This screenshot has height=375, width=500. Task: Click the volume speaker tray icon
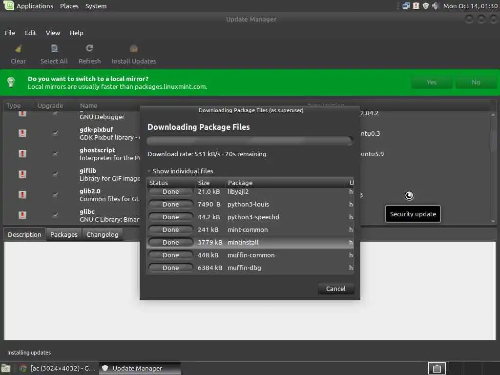pos(435,6)
